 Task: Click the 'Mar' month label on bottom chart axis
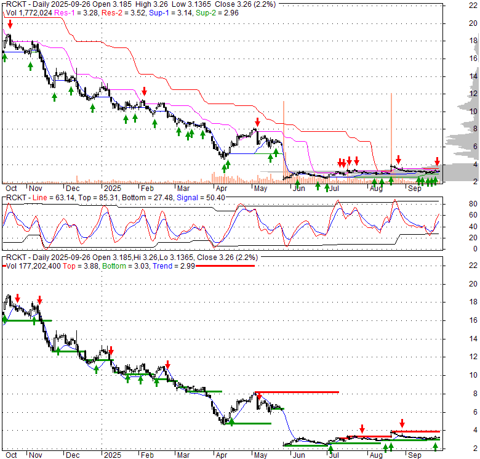point(183,455)
